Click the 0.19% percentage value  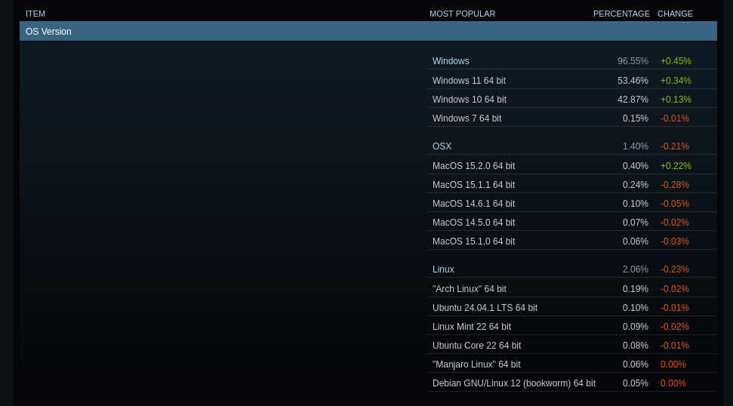pyautogui.click(x=636, y=289)
